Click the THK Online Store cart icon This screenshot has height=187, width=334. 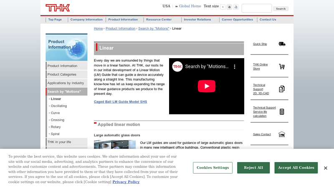coord(282,66)
